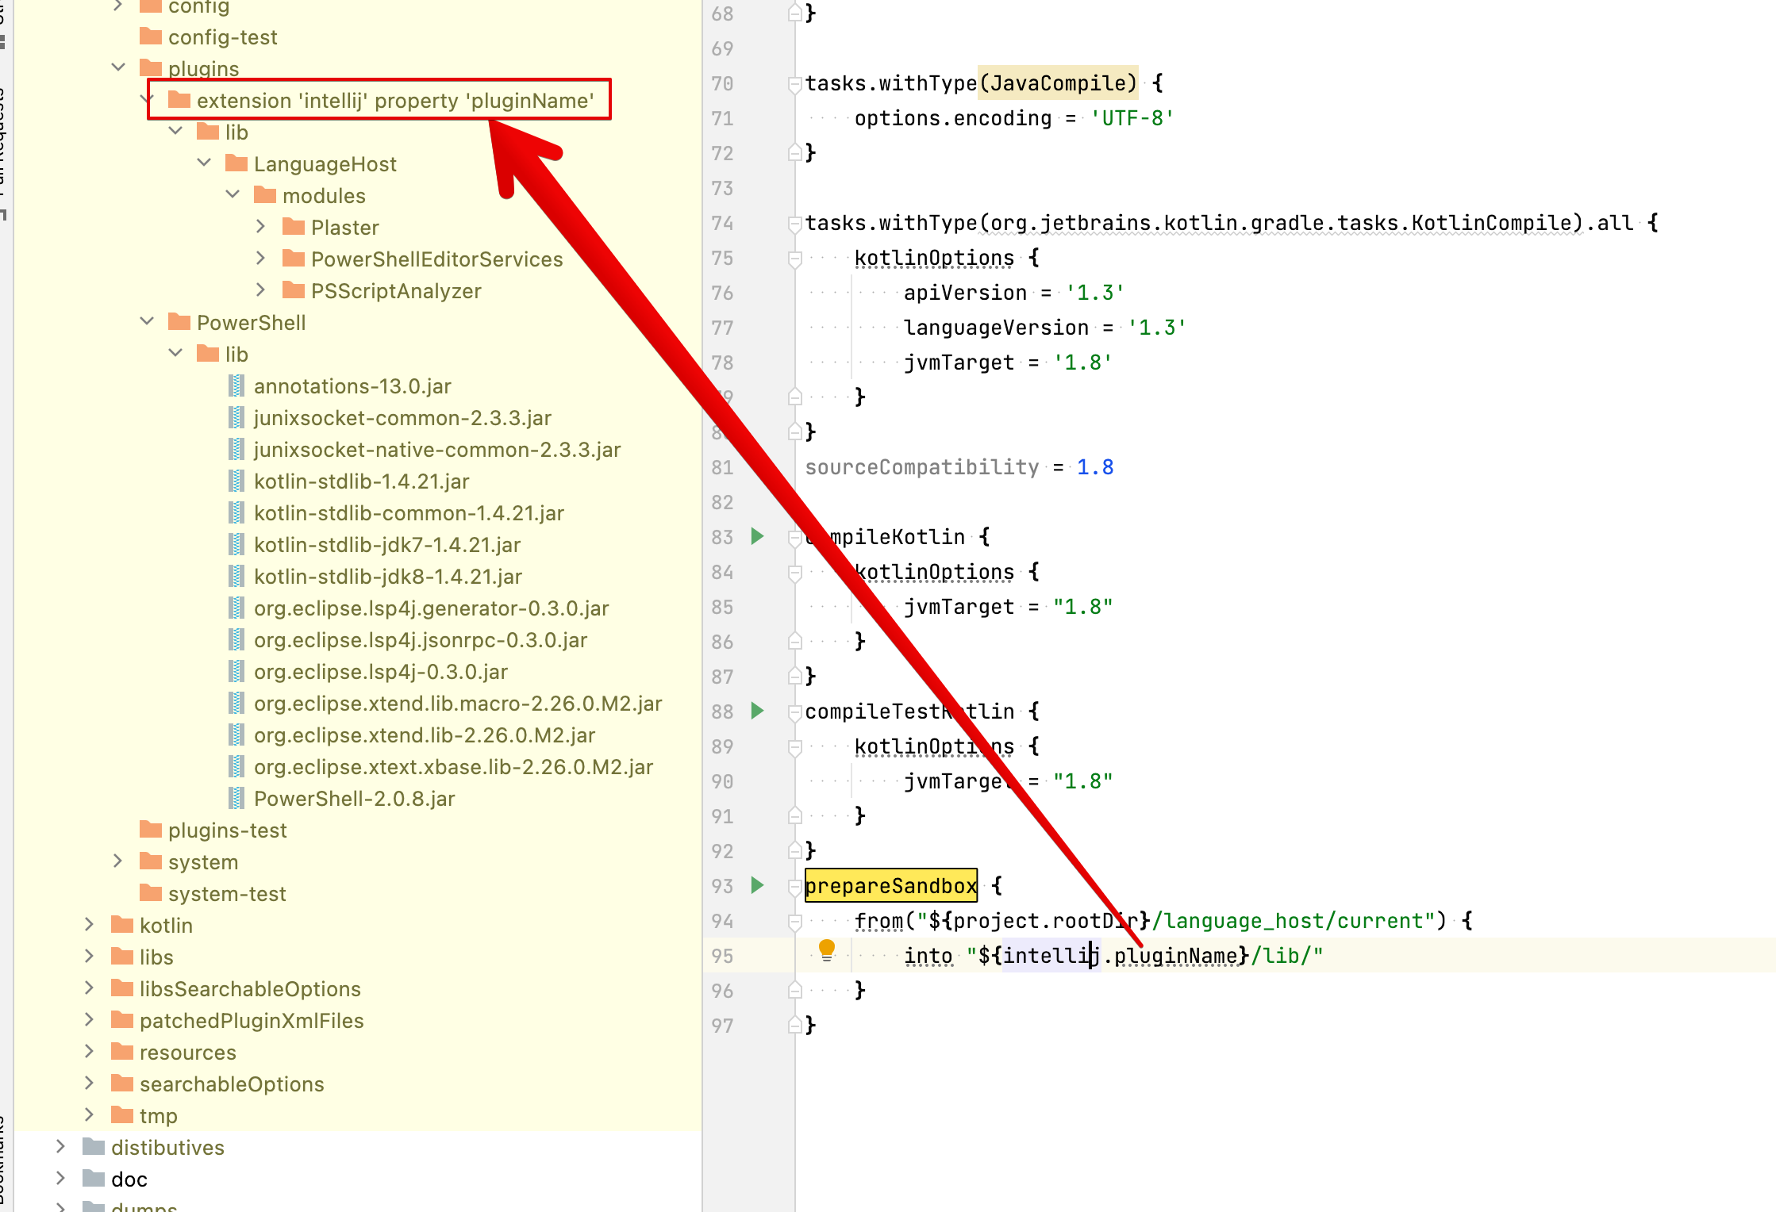Screen dimensions: 1776x1212
Task: Run the prepareSandbox task via gutter arrow
Action: [x=757, y=886]
